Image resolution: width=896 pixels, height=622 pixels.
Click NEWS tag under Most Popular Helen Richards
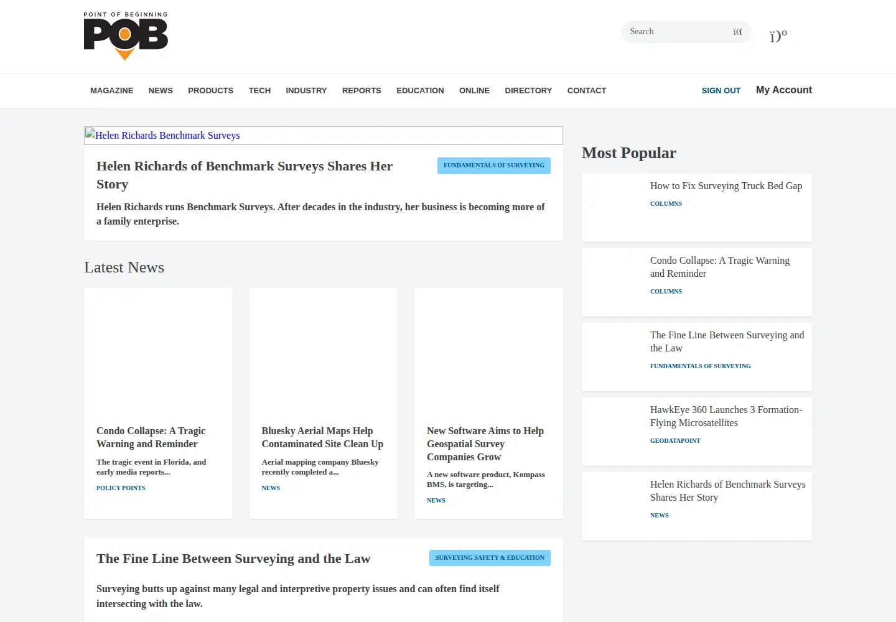pyautogui.click(x=660, y=516)
